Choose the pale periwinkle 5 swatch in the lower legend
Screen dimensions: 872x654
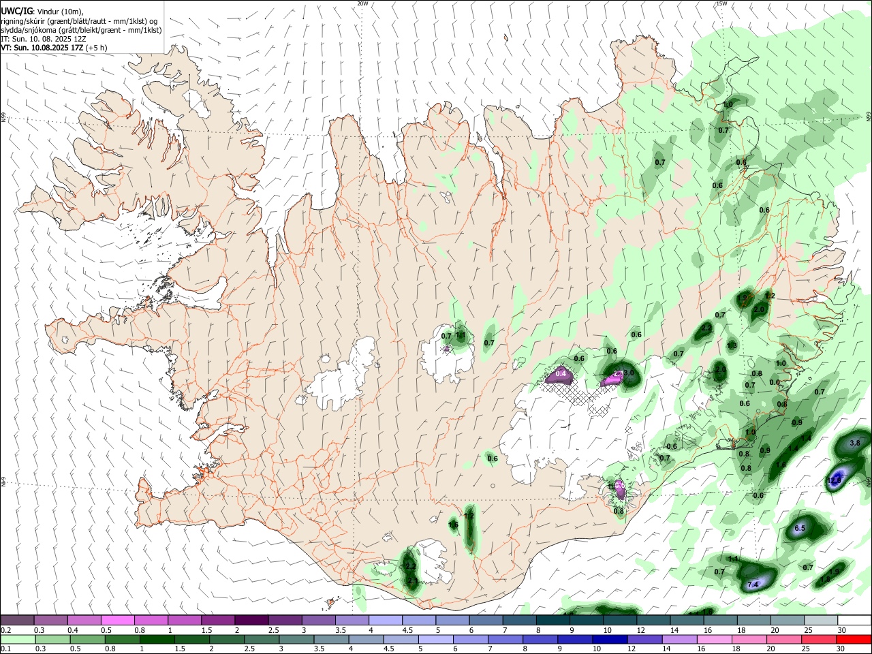pyautogui.click(x=436, y=639)
